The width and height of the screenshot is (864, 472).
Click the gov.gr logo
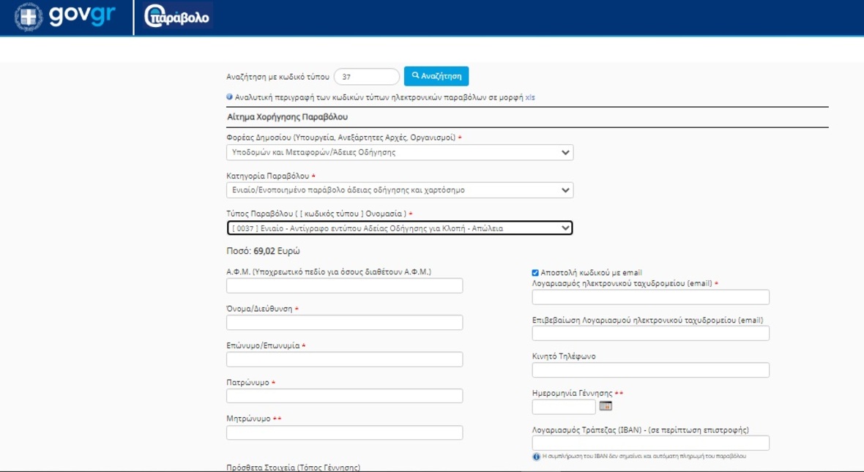(65, 17)
